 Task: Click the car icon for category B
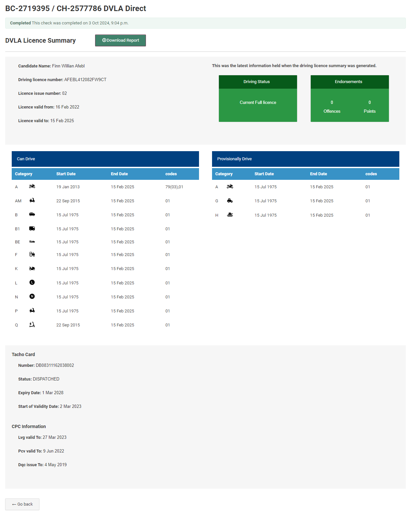pyautogui.click(x=32, y=215)
